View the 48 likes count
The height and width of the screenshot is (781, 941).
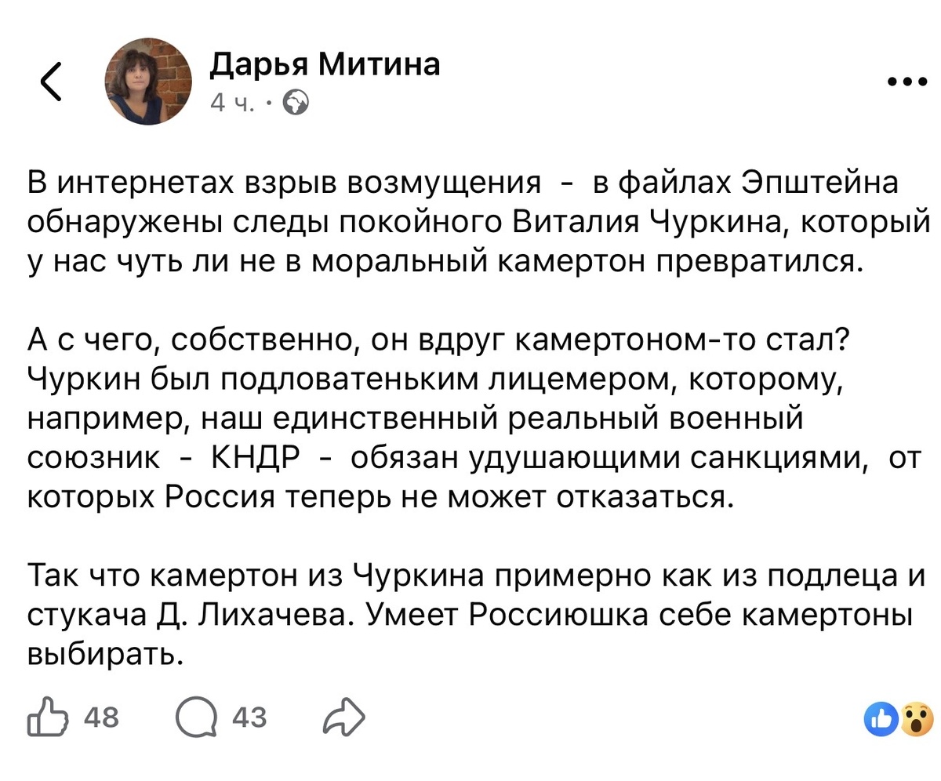100,717
